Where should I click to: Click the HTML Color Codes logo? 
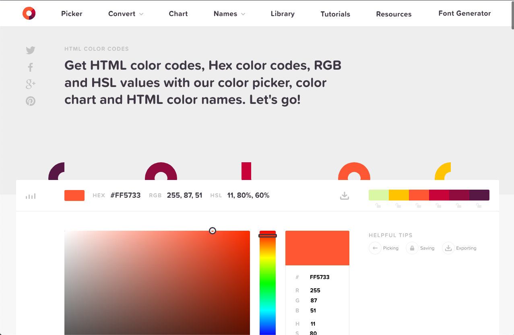pyautogui.click(x=29, y=13)
